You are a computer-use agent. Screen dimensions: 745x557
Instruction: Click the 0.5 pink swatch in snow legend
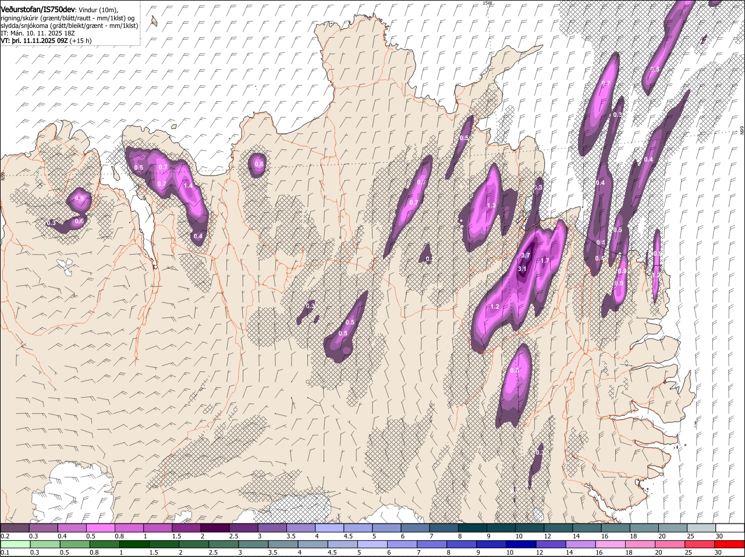coord(100,527)
